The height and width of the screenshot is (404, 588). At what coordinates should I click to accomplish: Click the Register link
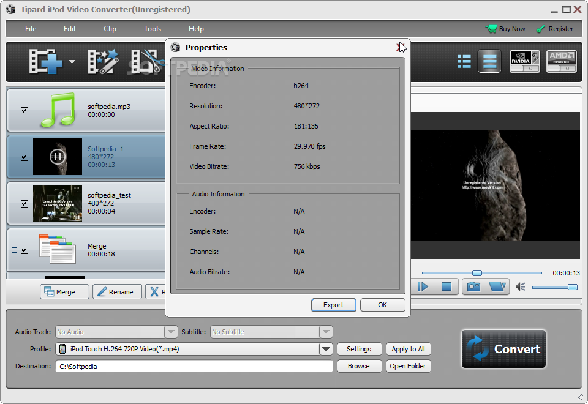[x=560, y=29]
